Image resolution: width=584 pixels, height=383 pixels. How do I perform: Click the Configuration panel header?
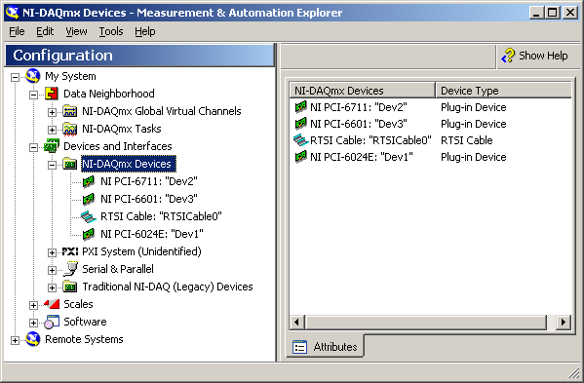(139, 56)
